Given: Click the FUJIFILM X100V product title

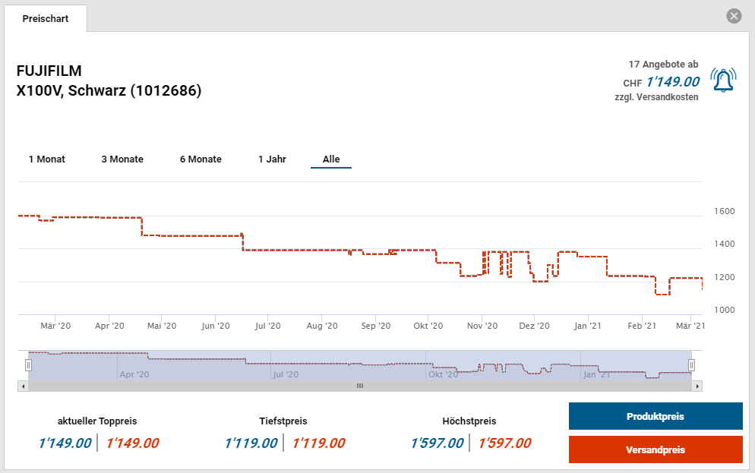Looking at the screenshot, I should click(109, 81).
